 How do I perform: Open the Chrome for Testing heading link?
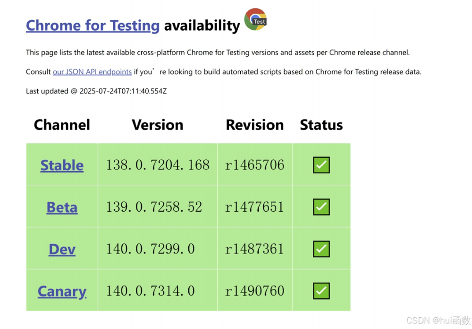[x=93, y=25]
